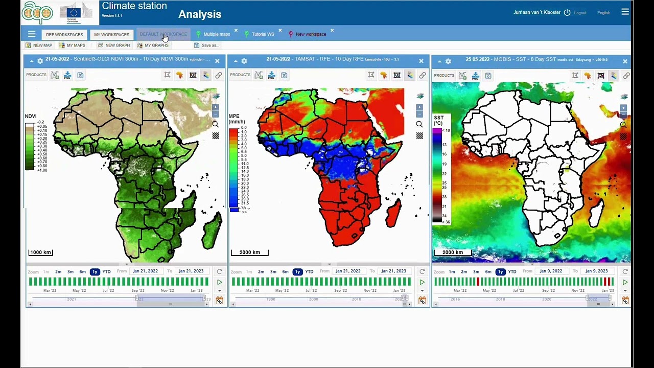The height and width of the screenshot is (368, 654).
Task: Edit From date field in NDVI timeline
Action: pos(146,271)
